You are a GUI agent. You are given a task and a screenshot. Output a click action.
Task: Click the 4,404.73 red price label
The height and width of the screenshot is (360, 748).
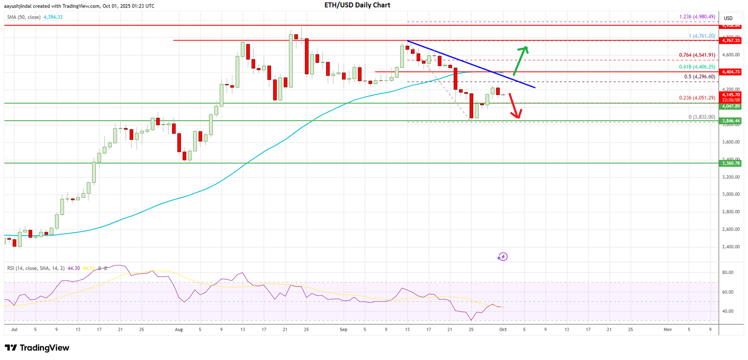tap(731, 72)
